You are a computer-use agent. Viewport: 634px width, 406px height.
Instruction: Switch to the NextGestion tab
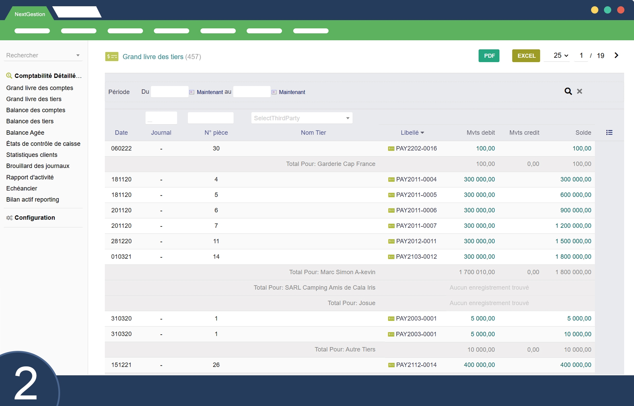[x=30, y=14]
